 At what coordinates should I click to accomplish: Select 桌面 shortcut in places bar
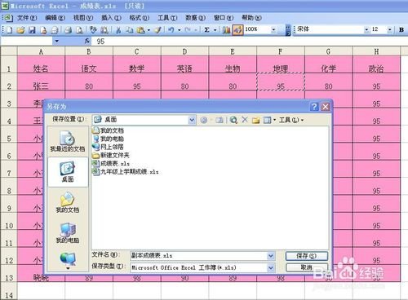(x=68, y=172)
